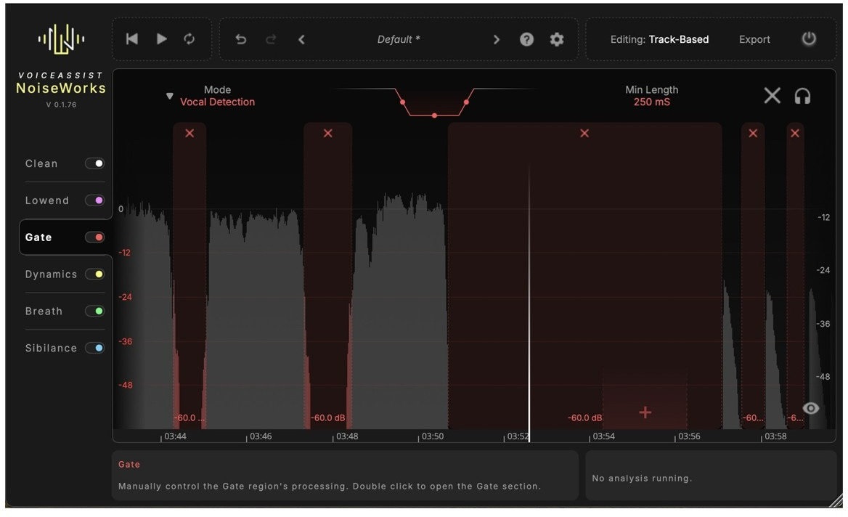Click the Min Length 250 mS value
This screenshot has width=848, height=517.
652,102
